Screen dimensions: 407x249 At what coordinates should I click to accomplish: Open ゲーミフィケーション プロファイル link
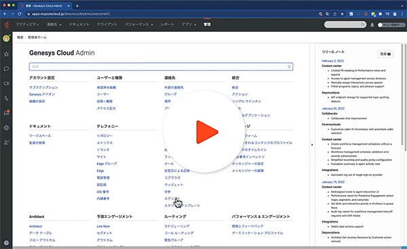coord(258,233)
